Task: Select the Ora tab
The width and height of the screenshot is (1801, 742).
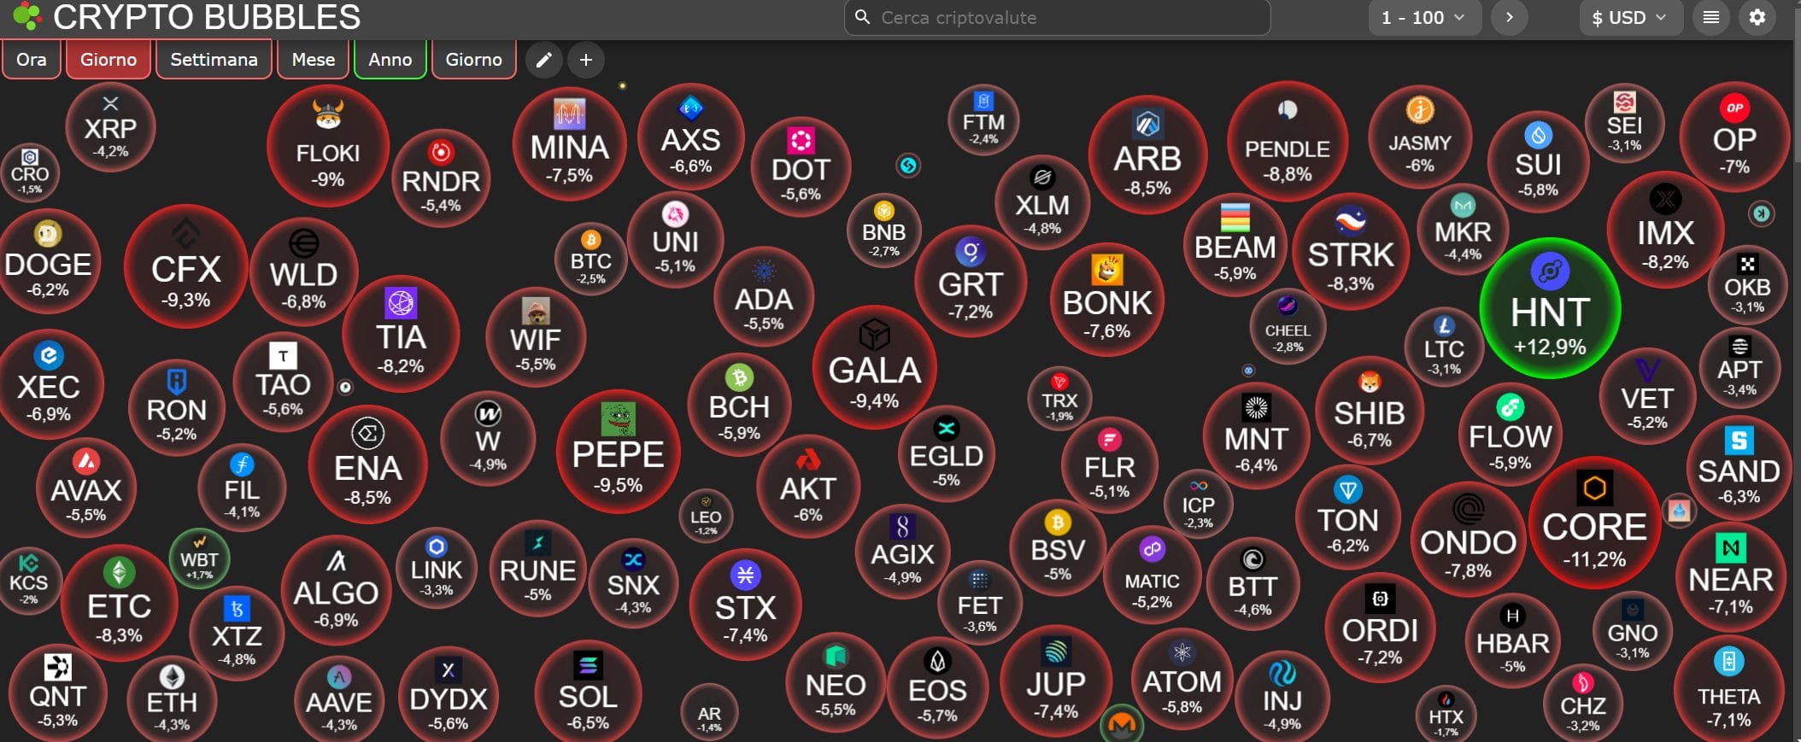Action: (x=32, y=60)
